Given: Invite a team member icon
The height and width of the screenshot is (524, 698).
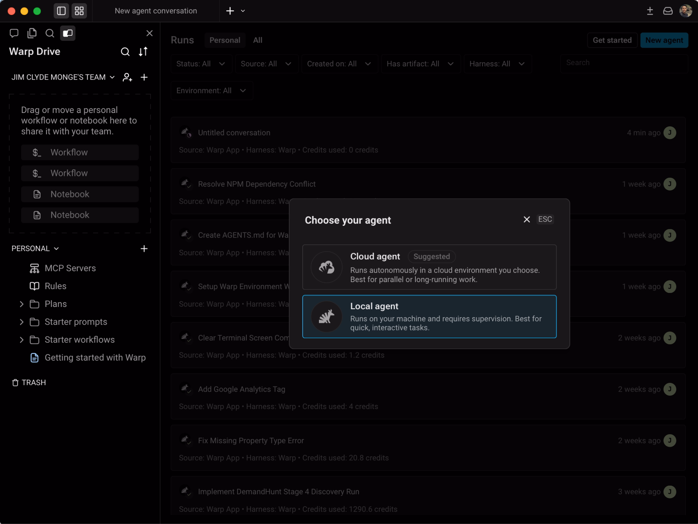Looking at the screenshot, I should pos(127,77).
